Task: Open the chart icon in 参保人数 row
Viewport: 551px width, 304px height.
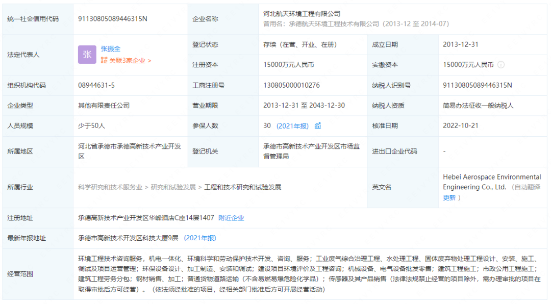Action: point(318,126)
